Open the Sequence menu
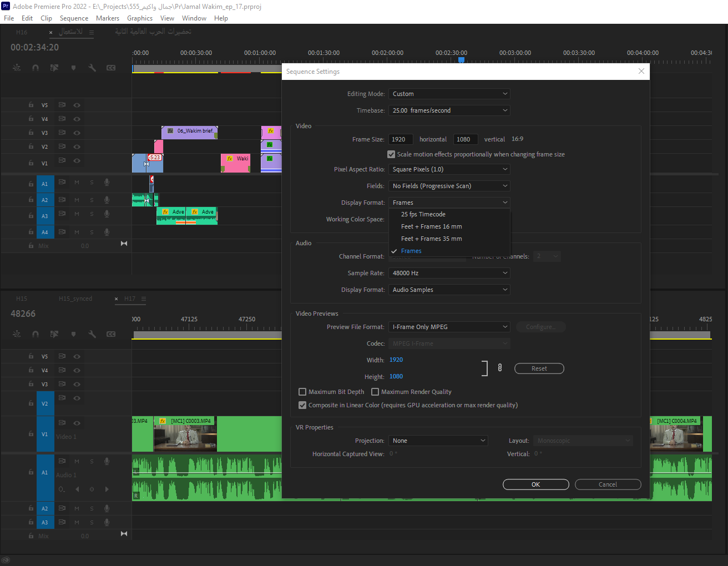The height and width of the screenshot is (566, 728). 74,18
